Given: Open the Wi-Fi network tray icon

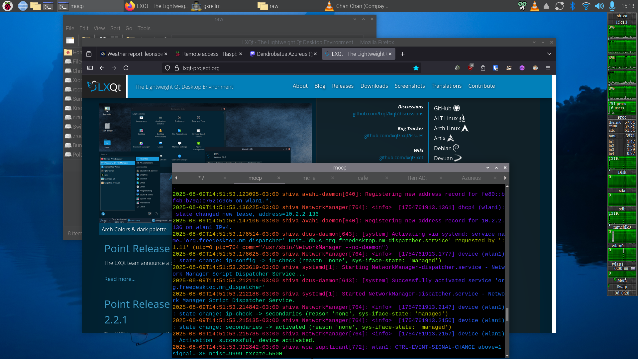Looking at the screenshot, I should click(x=586, y=6).
